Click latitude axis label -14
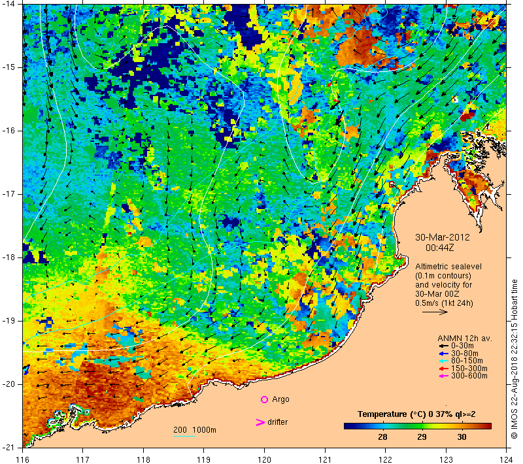 (8, 4)
